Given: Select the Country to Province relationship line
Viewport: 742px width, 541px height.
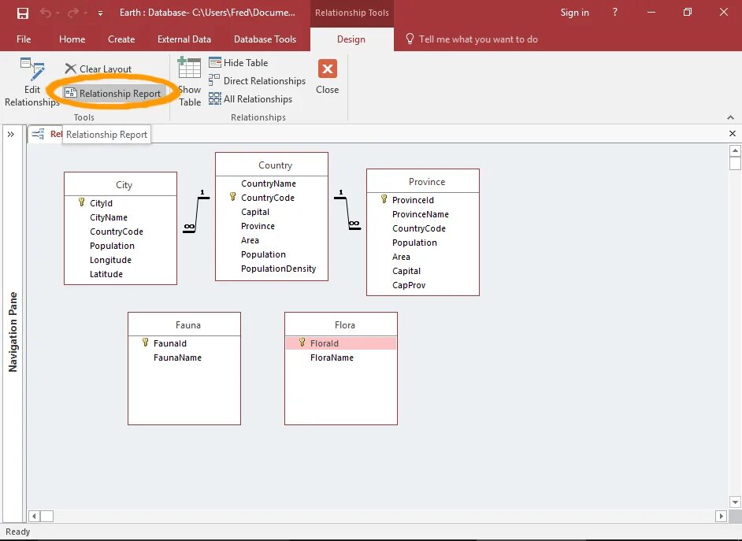Looking at the screenshot, I should (x=347, y=213).
